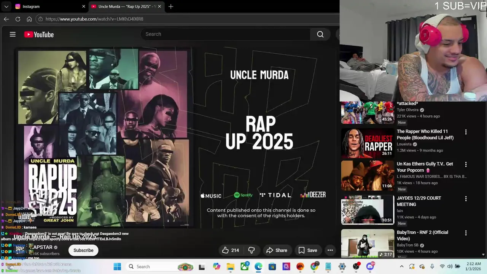This screenshot has height=274, width=487.
Task: Open Xbox app from taskbar
Action: click(x=245, y=266)
